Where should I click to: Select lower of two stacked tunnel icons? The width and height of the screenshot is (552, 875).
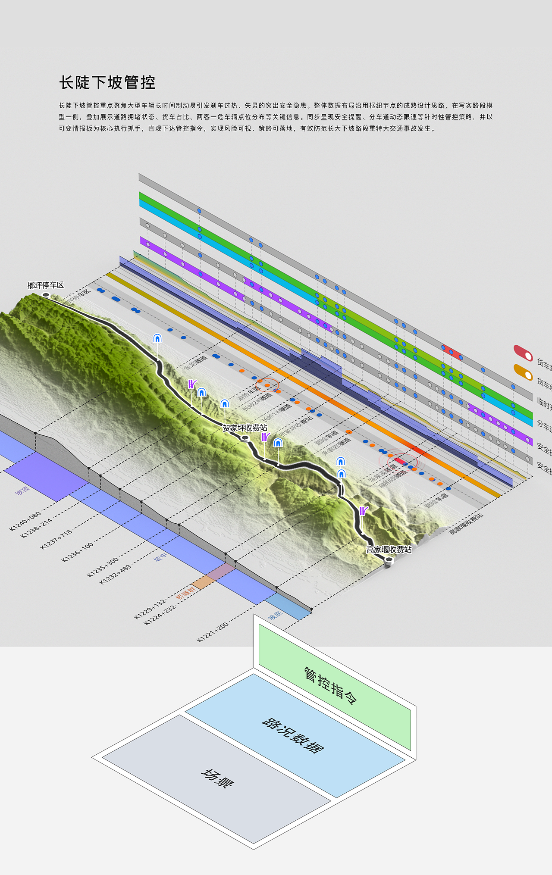coord(341,474)
